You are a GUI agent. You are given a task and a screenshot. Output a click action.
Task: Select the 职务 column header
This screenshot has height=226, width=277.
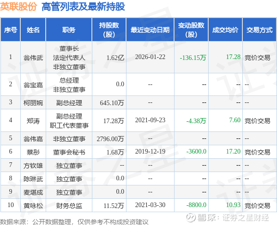pyautogui.click(x=69, y=30)
